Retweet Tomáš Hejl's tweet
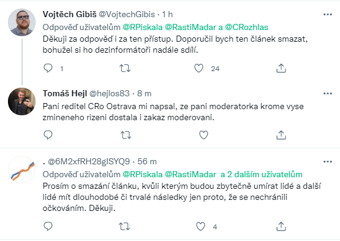This screenshot has width=340, height=241. 126,135
